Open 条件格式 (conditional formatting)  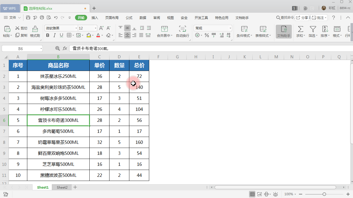(244, 31)
